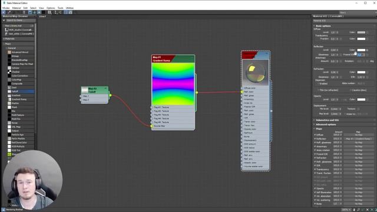Click the Checker map thumbnail icon
The height and width of the screenshot is (212, 377).
click(9, 72)
